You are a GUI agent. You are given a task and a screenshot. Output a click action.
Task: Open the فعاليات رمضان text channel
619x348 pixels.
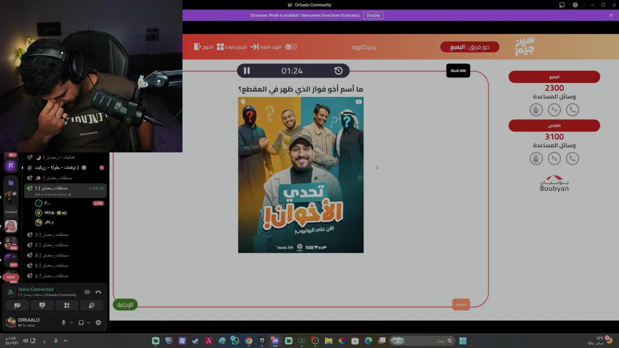pos(66,158)
